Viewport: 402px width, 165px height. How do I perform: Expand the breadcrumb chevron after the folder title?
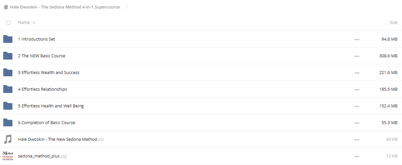[x=126, y=7]
